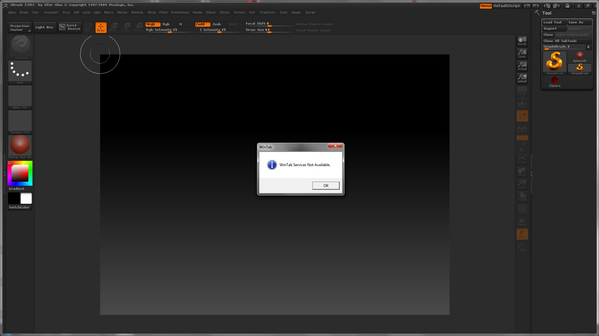This screenshot has width=599, height=336.
Task: Select the ZSphere tool icon
Action: (x=555, y=82)
